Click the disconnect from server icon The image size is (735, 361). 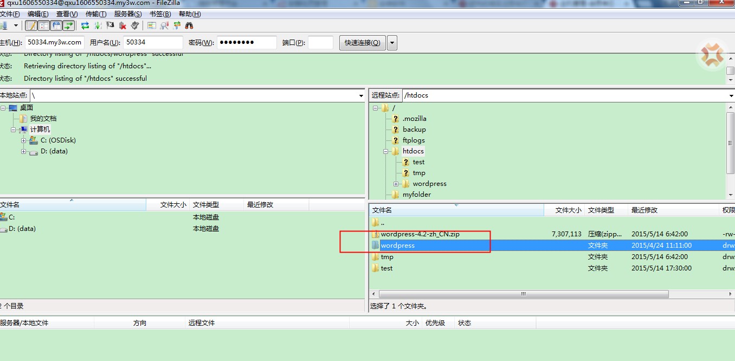123,25
